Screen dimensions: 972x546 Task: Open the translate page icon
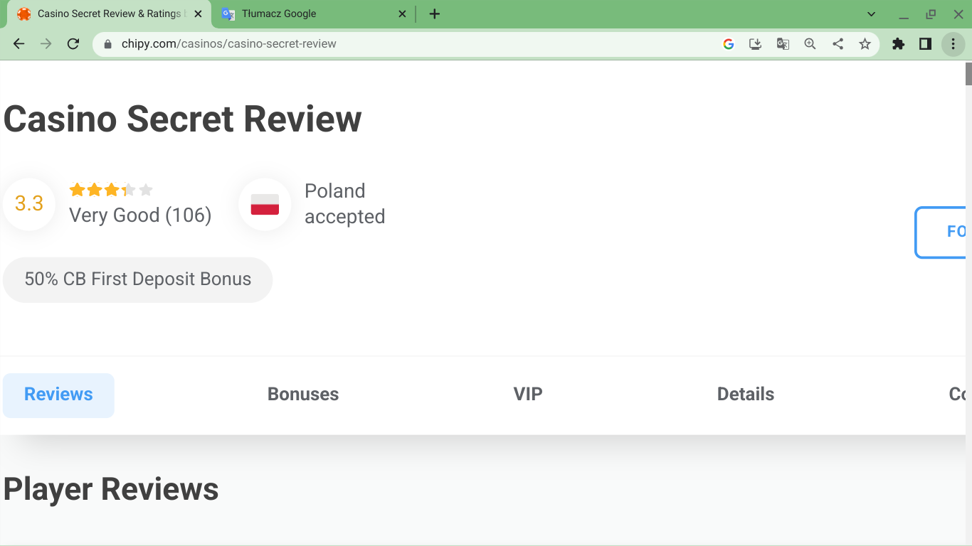783,44
